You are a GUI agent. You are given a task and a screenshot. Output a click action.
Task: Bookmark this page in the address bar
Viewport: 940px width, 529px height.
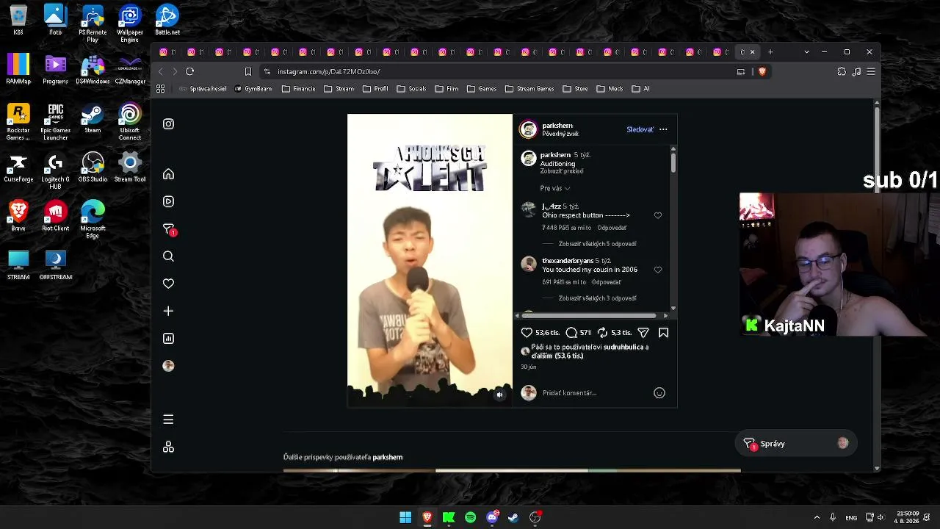(x=248, y=71)
